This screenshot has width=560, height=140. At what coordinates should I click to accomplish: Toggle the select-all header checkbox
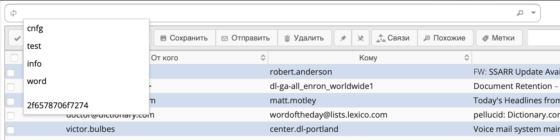pyautogui.click(x=14, y=58)
